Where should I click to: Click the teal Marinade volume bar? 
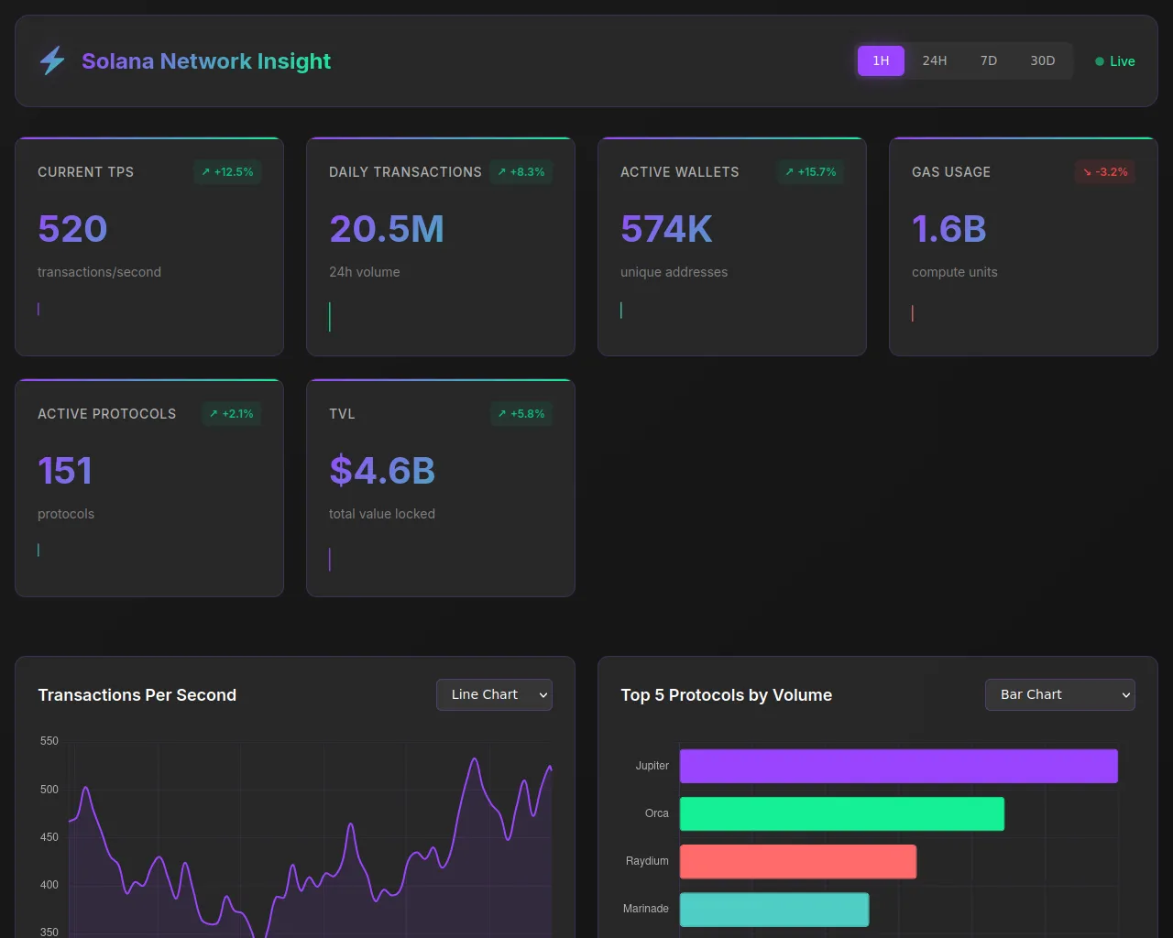pos(774,909)
